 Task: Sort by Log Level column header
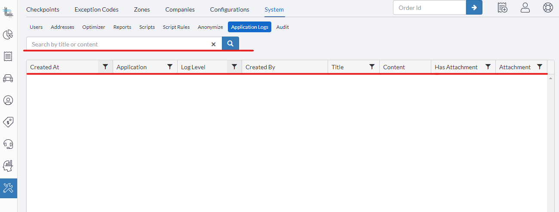[x=193, y=67]
